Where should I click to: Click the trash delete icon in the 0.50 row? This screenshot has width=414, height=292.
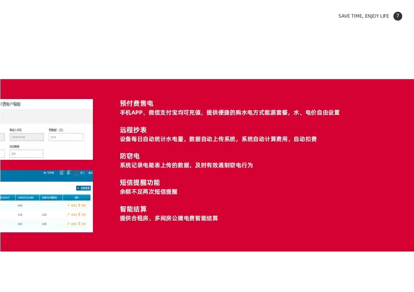click(x=79, y=214)
